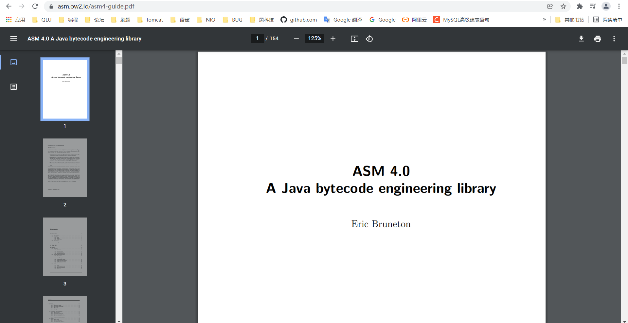Zoom out with the minus button
The height and width of the screenshot is (323, 628).
click(x=296, y=39)
